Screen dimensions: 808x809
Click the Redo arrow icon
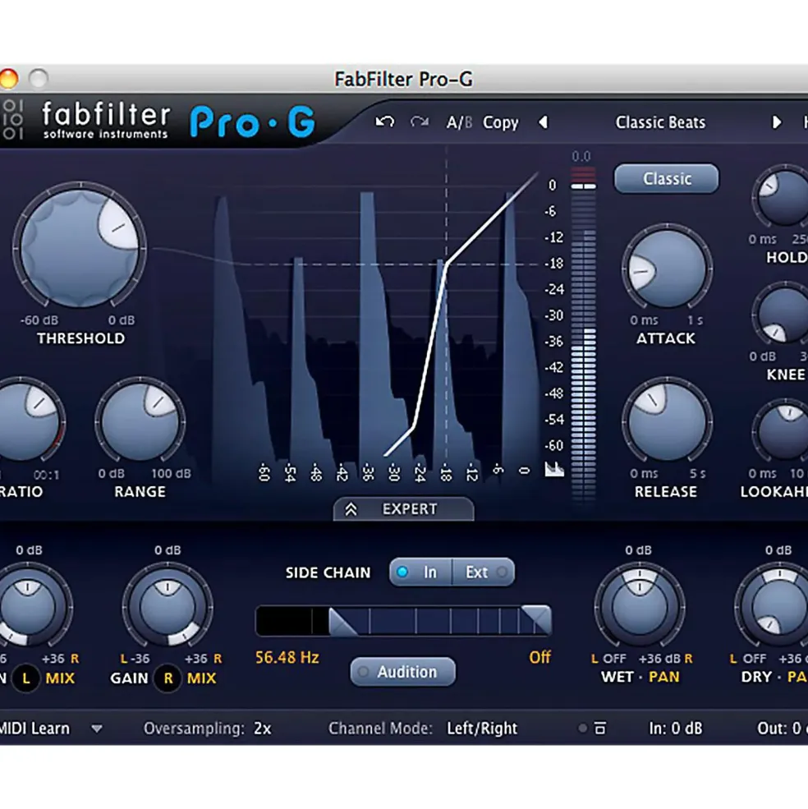[420, 122]
